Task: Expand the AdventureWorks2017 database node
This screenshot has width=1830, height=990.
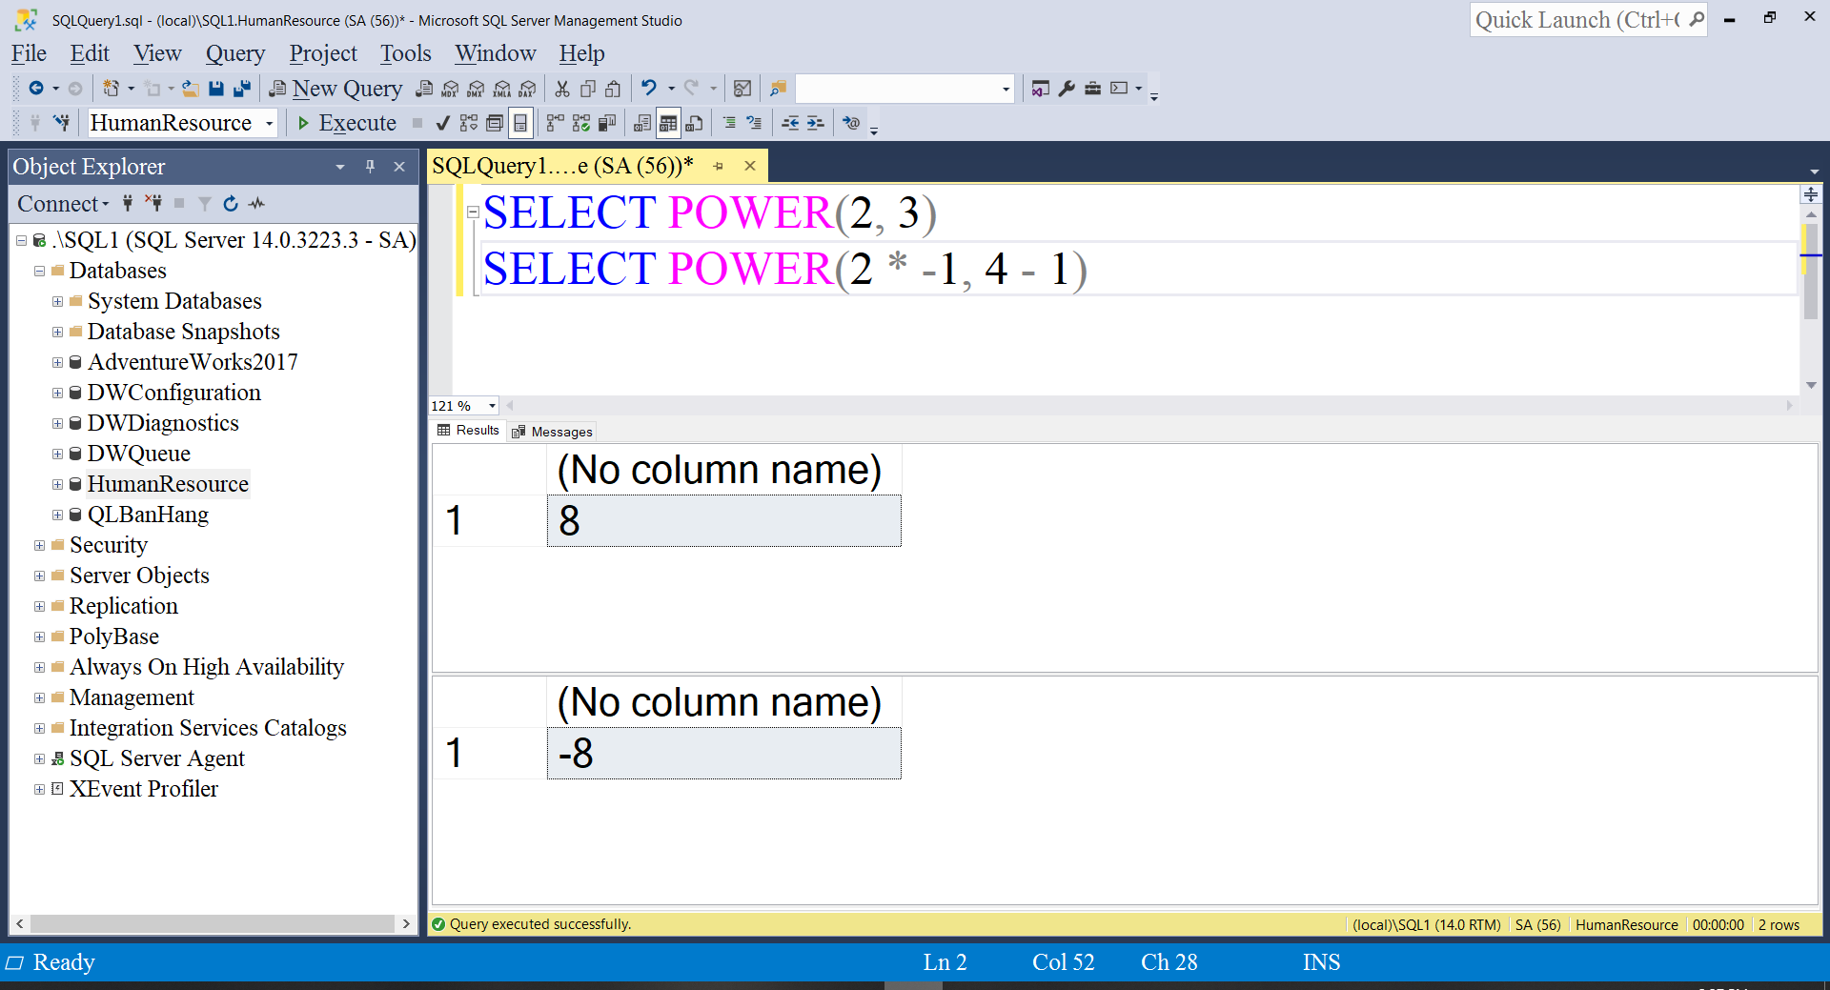Action: pyautogui.click(x=57, y=362)
